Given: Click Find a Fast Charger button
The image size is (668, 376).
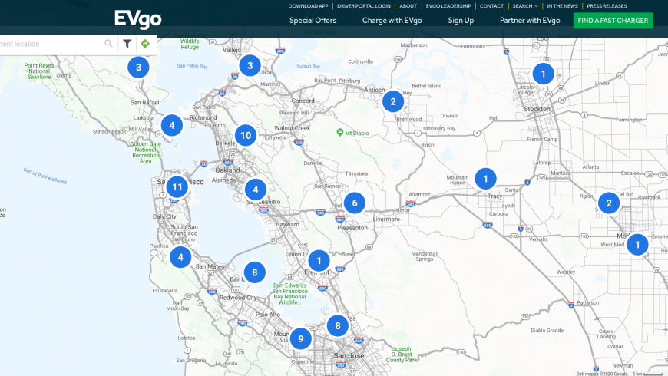Looking at the screenshot, I should point(613,21).
